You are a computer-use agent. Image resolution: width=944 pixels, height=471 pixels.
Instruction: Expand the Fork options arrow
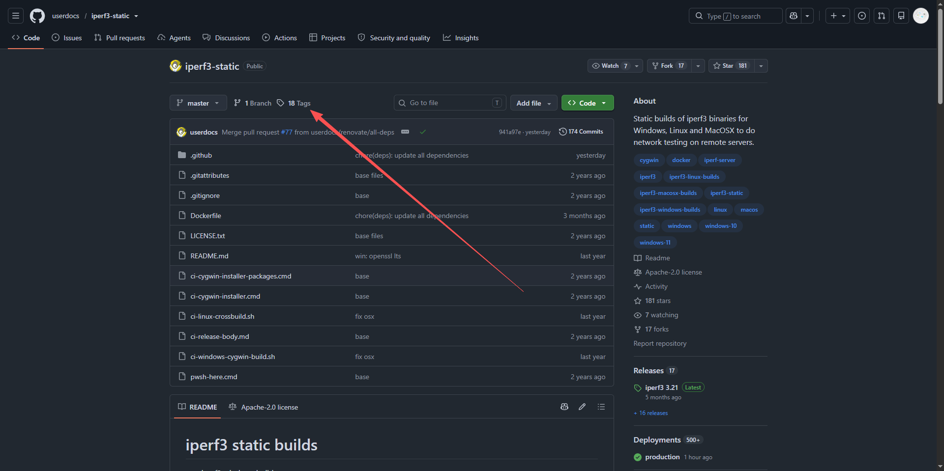point(698,66)
